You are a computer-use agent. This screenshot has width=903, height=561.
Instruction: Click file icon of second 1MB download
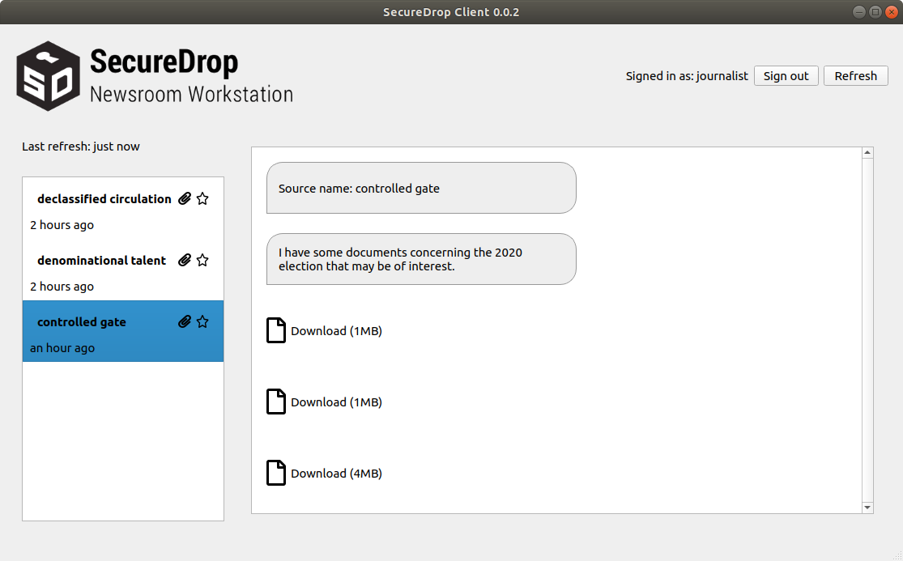[276, 402]
